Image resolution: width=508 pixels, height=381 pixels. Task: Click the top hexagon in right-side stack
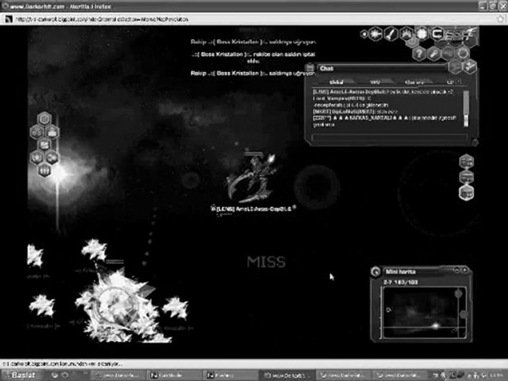(x=467, y=162)
